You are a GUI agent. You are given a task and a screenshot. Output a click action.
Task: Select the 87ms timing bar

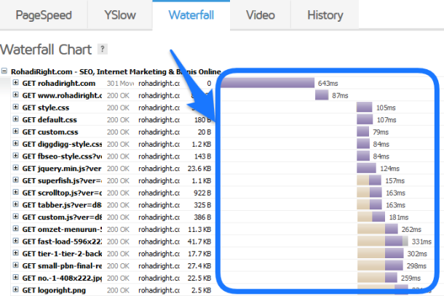pos(322,95)
